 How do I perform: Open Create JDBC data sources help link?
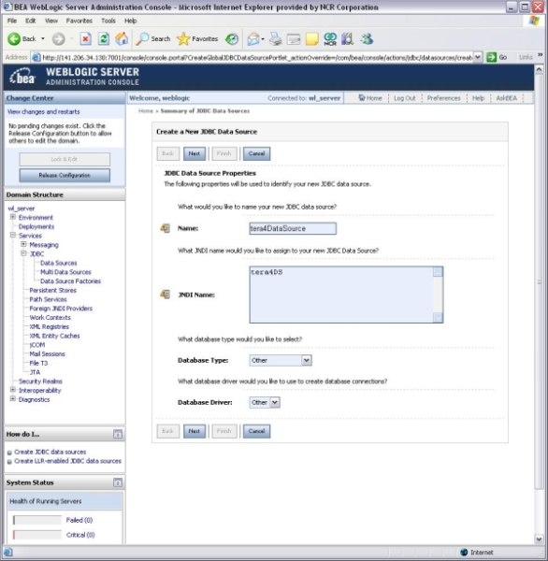pyautogui.click(x=50, y=452)
